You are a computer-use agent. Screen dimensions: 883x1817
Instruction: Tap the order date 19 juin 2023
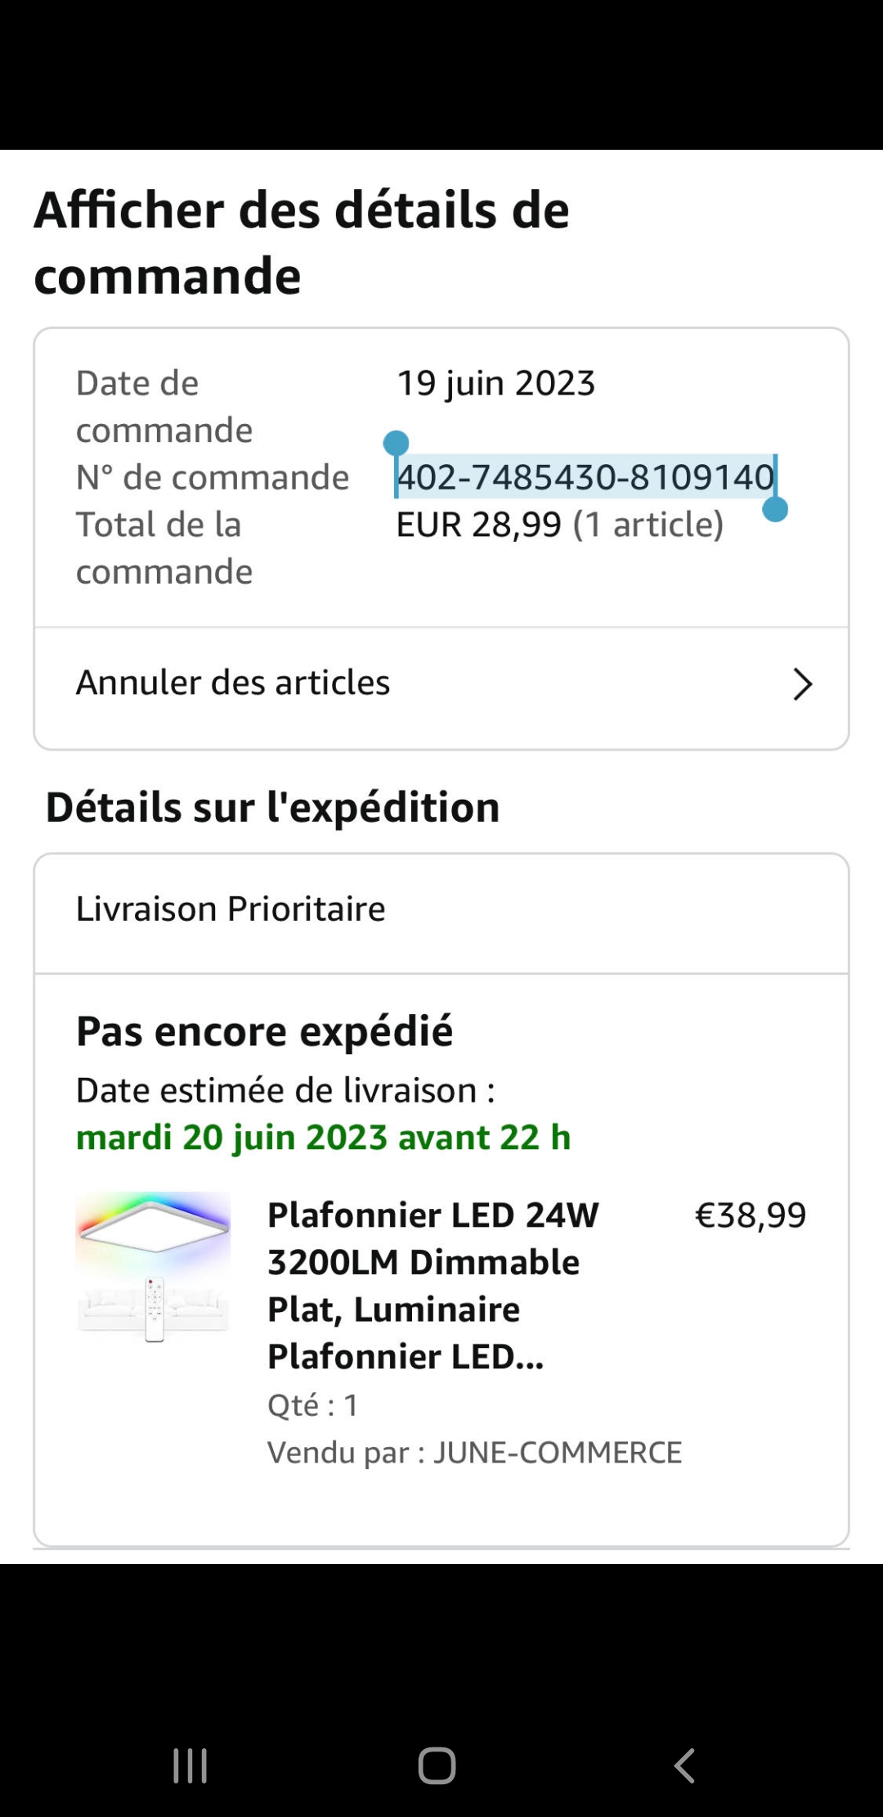[x=495, y=383]
